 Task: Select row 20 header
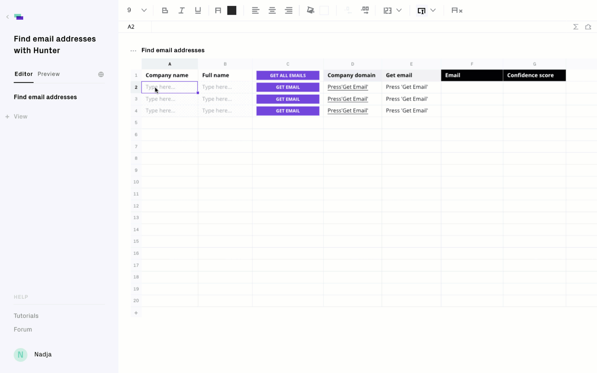click(136, 301)
